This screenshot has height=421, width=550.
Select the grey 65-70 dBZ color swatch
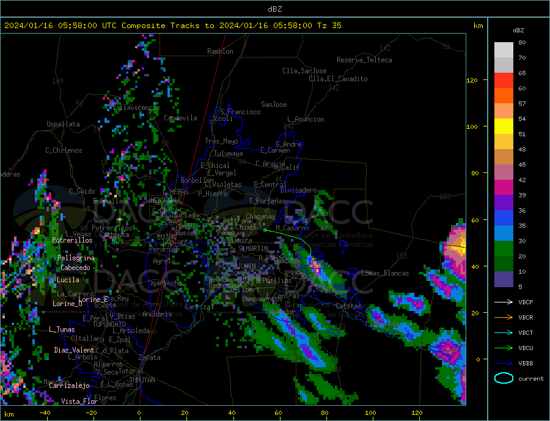tap(504, 65)
